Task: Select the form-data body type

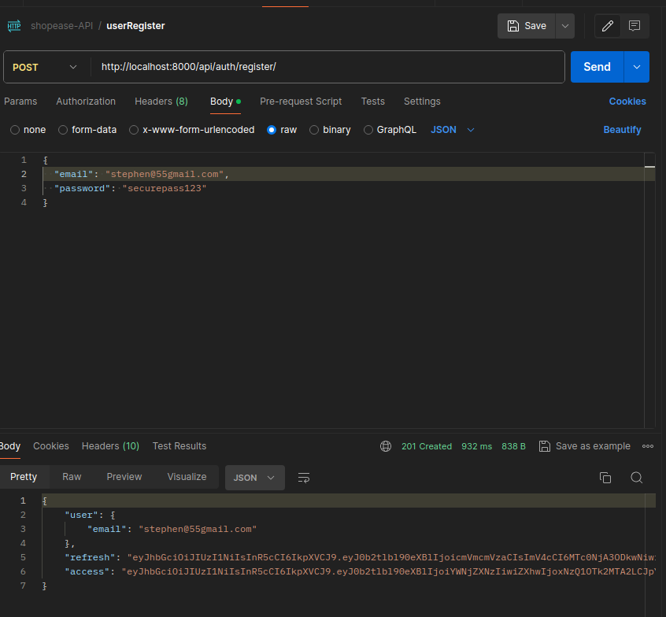Action: [x=63, y=130]
